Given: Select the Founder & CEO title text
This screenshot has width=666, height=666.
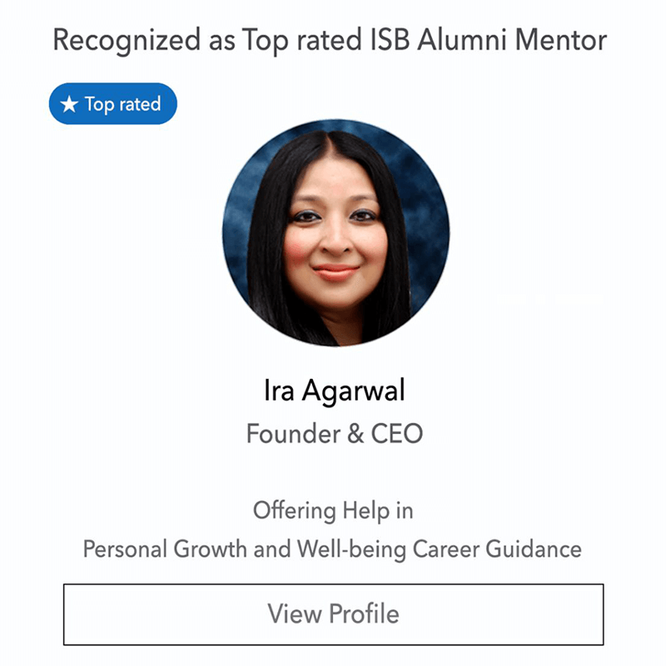Looking at the screenshot, I should pyautogui.click(x=334, y=433).
